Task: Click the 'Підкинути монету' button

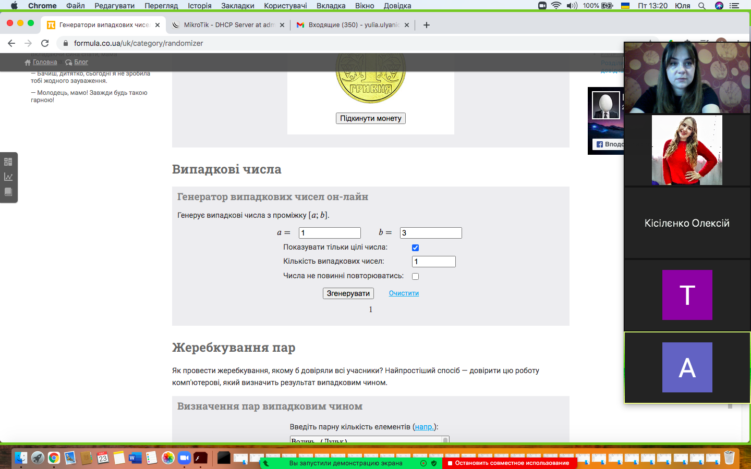Action: click(x=371, y=118)
